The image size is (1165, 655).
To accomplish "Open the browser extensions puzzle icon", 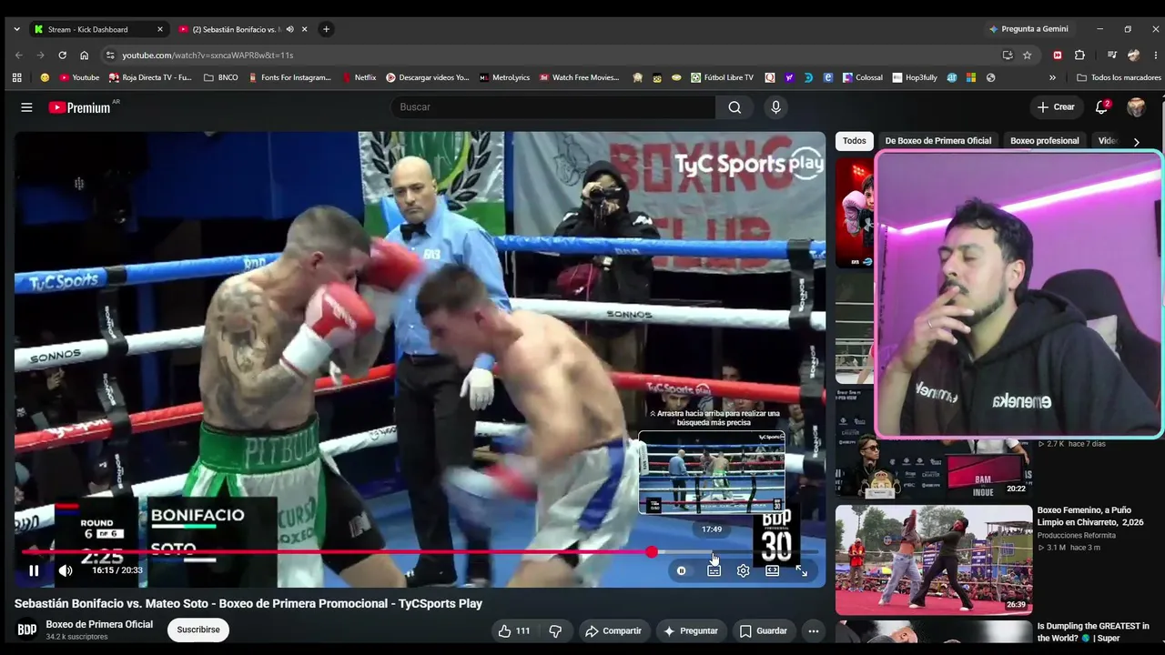I will click(1079, 55).
